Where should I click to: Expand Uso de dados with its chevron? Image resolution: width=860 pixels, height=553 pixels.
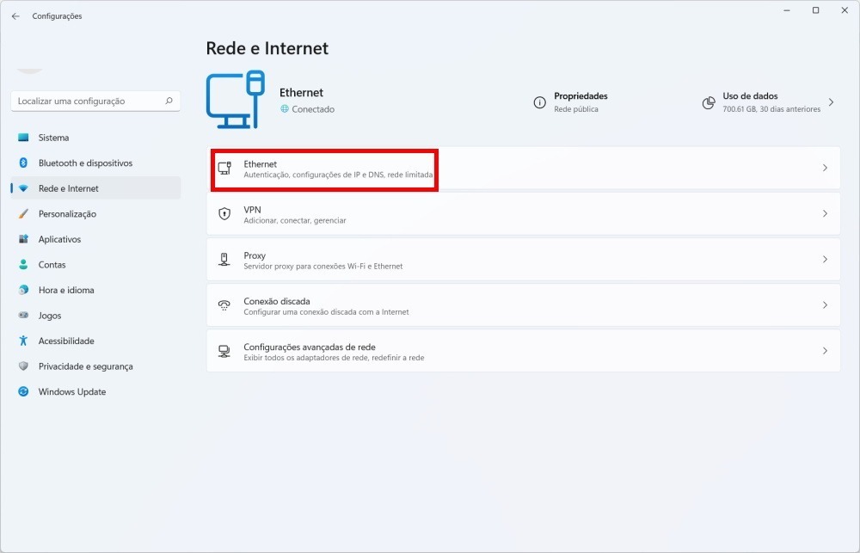(832, 102)
